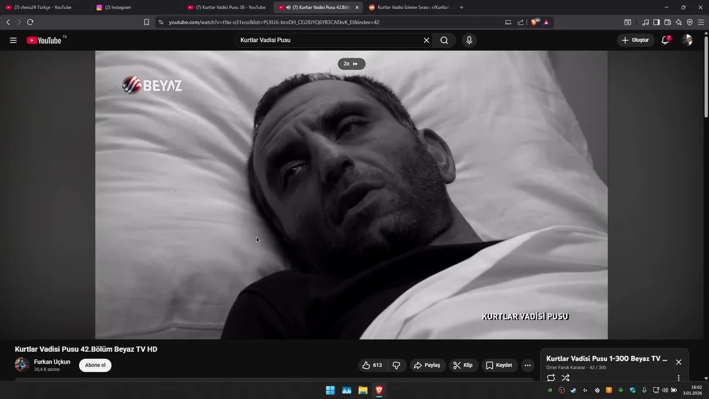Image resolution: width=709 pixels, height=399 pixels.
Task: Open Steam icon in system tray
Action: point(573,390)
